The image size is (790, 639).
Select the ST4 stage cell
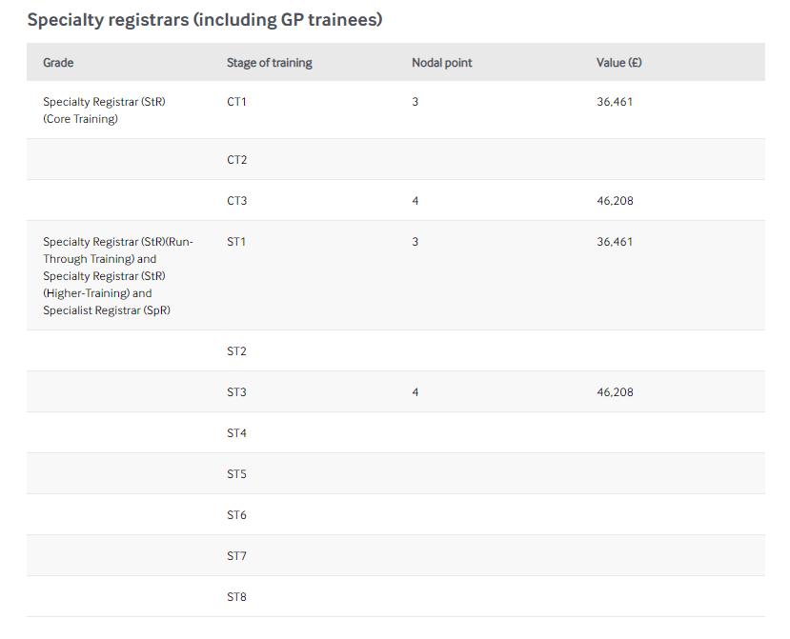[x=236, y=433]
